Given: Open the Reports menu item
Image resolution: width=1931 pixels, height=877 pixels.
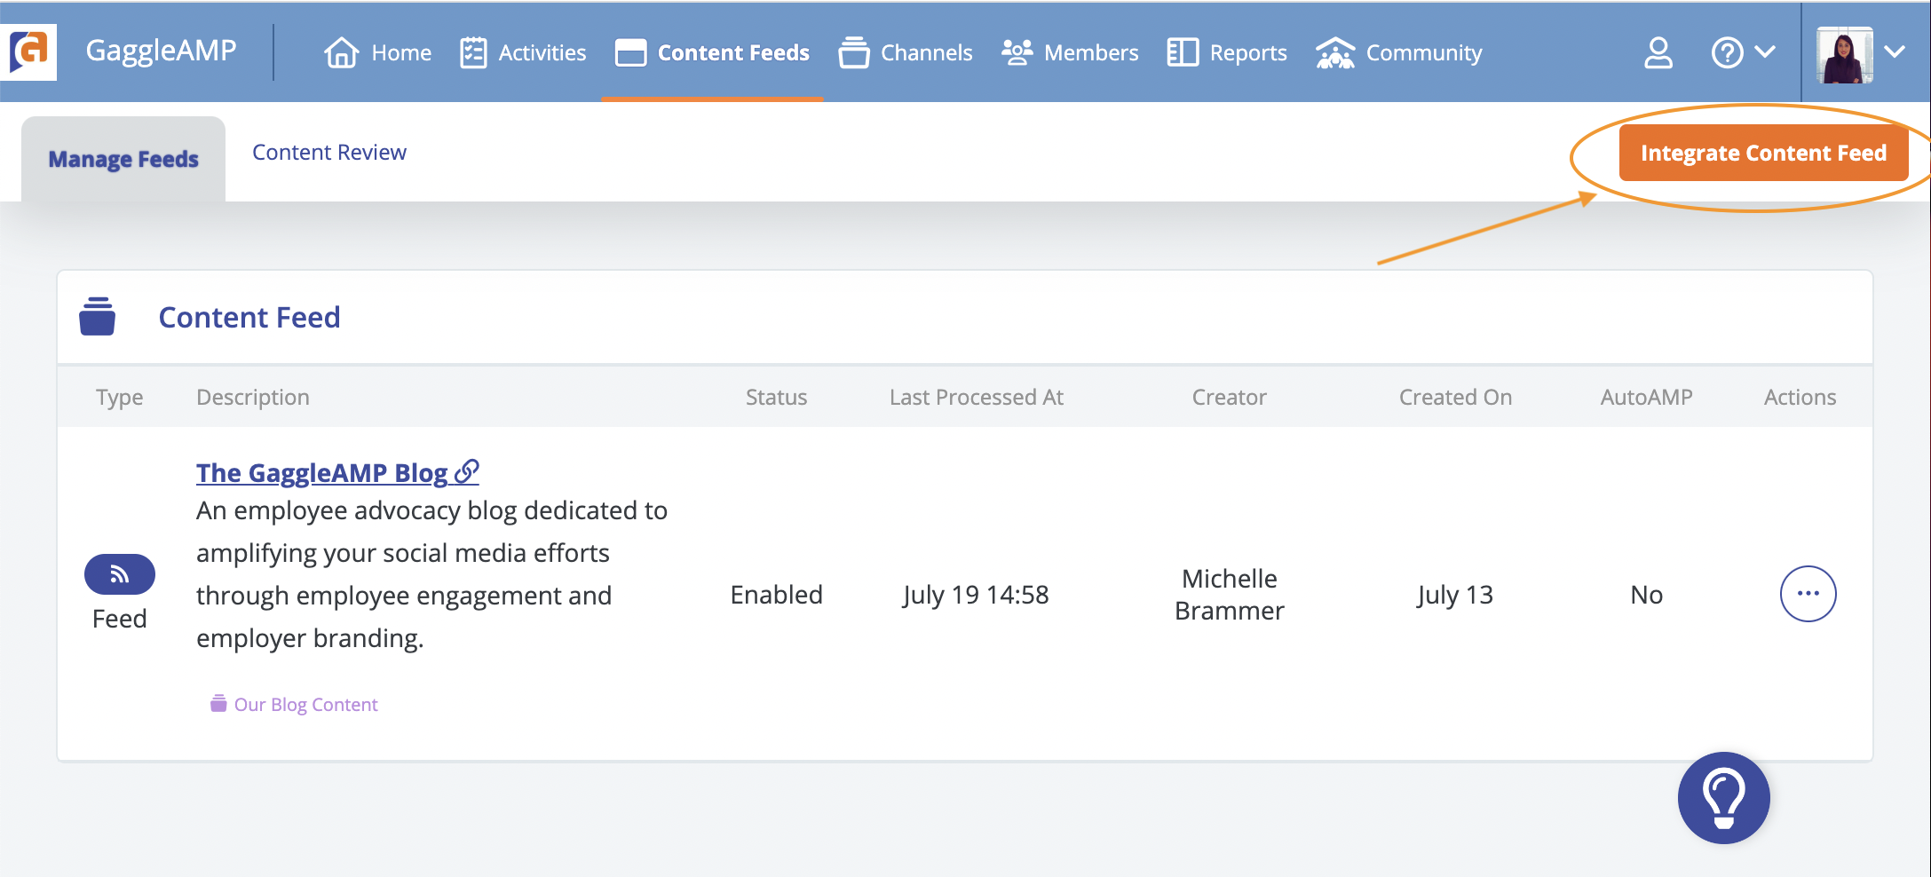Looking at the screenshot, I should (x=1227, y=53).
